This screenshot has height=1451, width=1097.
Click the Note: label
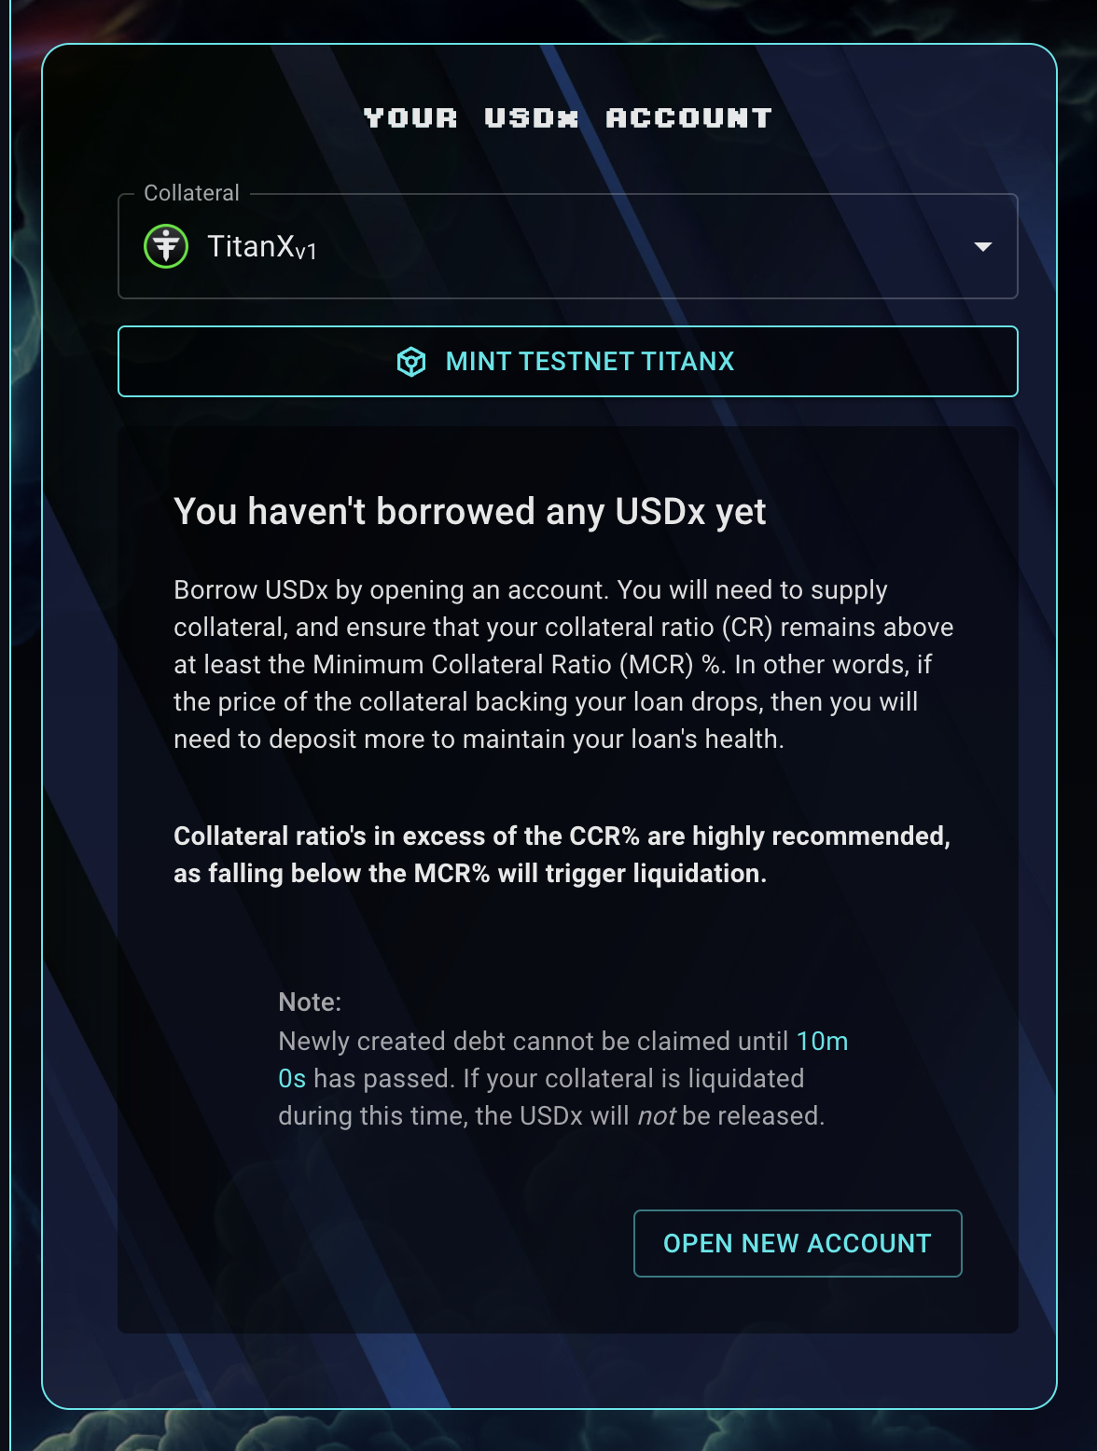310,1002
